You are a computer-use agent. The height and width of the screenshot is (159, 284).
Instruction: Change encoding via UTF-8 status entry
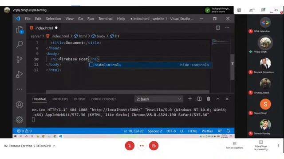[x=171, y=131]
